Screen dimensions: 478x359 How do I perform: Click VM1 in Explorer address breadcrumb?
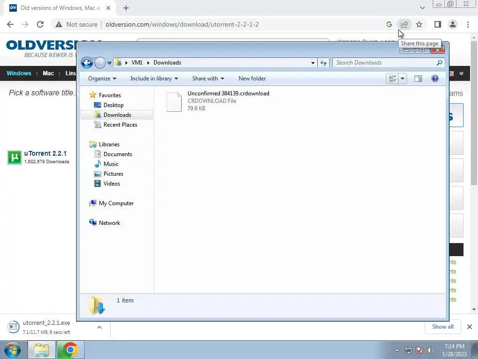(137, 63)
